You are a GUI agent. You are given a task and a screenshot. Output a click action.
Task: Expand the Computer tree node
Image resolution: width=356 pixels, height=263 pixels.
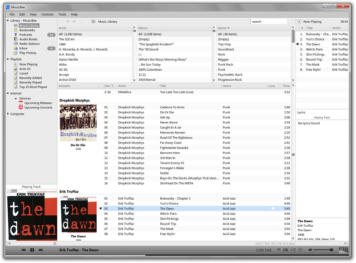pos(8,113)
